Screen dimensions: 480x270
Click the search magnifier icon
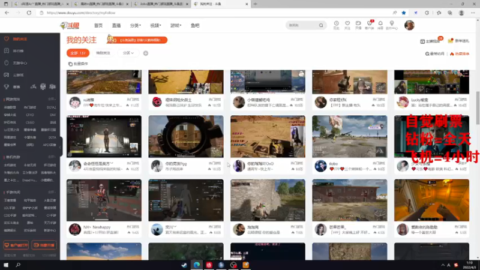point(321,25)
